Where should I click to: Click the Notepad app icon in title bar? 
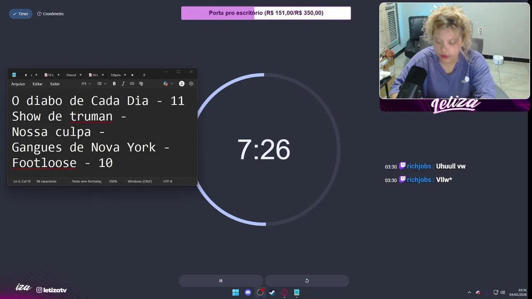tap(14, 75)
